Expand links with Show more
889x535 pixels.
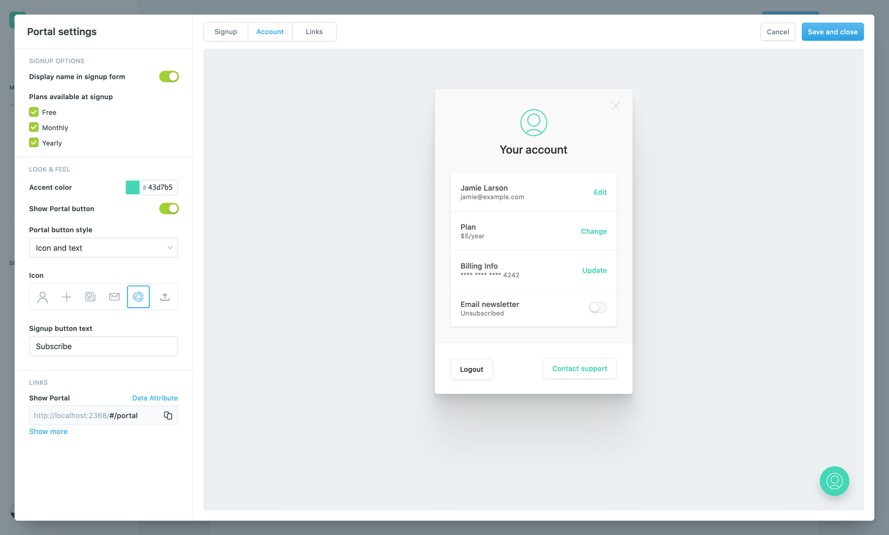tap(48, 431)
